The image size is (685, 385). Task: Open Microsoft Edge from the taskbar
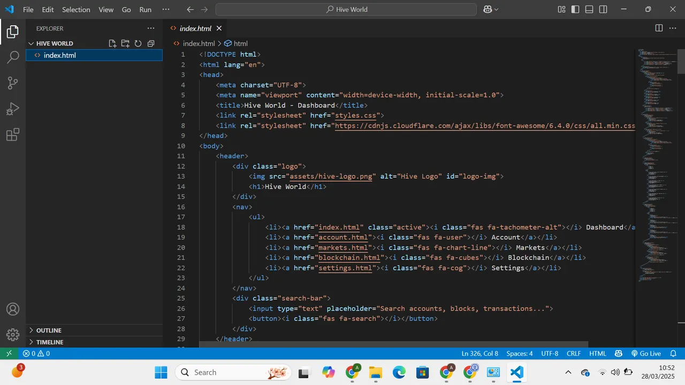399,372
